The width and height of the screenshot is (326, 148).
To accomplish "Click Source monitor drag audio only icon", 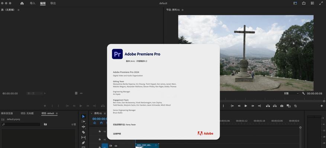I will click(x=81, y=93).
